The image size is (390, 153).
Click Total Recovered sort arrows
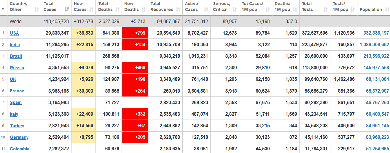pos(178,9)
